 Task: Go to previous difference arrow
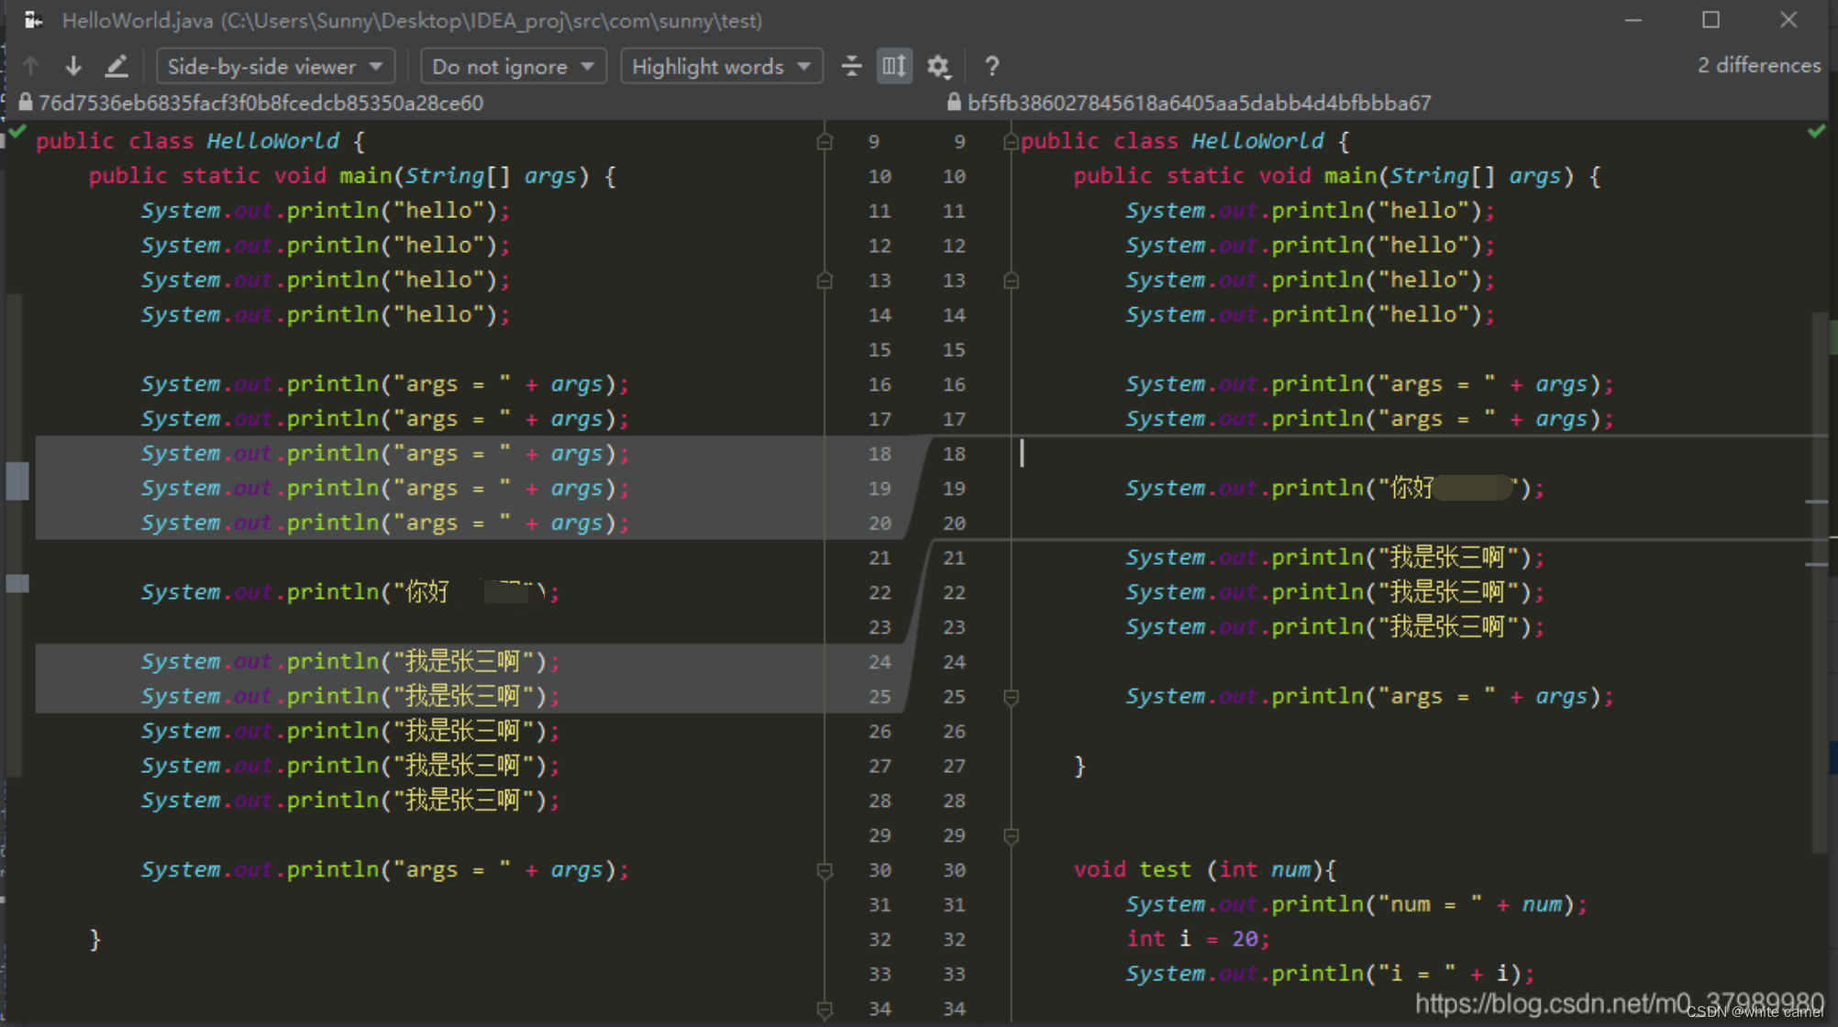30,66
